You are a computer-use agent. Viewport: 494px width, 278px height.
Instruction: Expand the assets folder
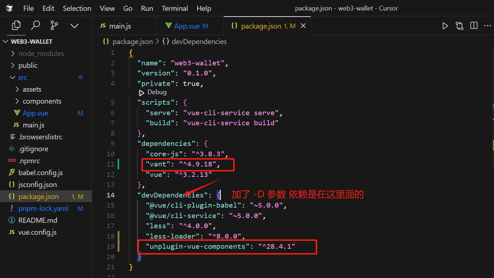46,89
